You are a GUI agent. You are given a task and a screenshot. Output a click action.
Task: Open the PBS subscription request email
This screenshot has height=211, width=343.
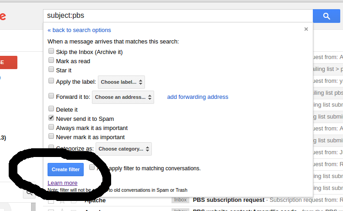click(x=229, y=200)
